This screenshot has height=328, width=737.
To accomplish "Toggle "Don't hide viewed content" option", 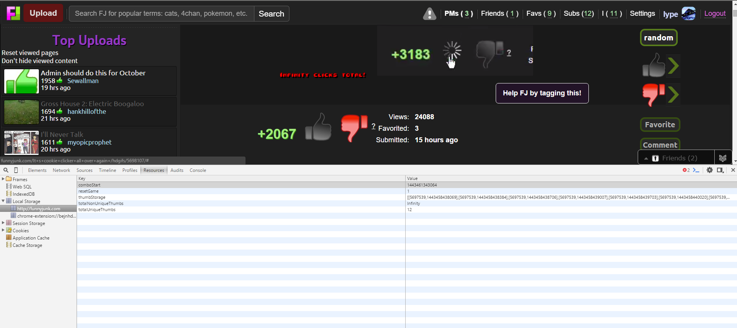I will point(40,61).
